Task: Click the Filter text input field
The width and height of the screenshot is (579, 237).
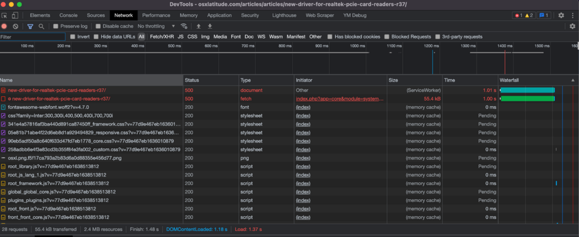Action: [x=31, y=37]
